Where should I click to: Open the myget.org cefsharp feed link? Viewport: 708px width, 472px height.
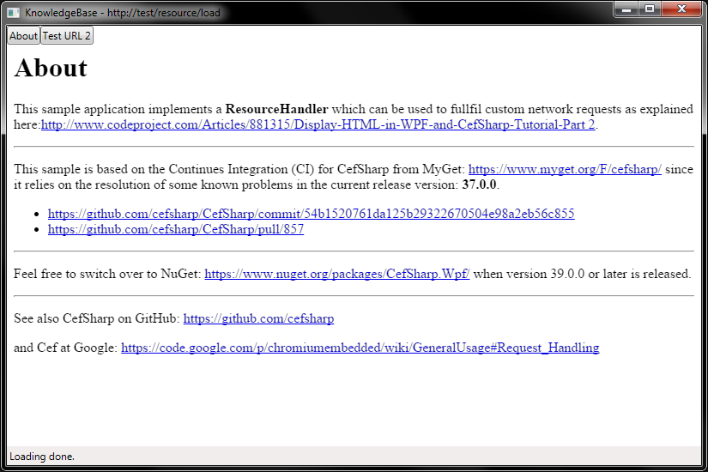(x=565, y=169)
